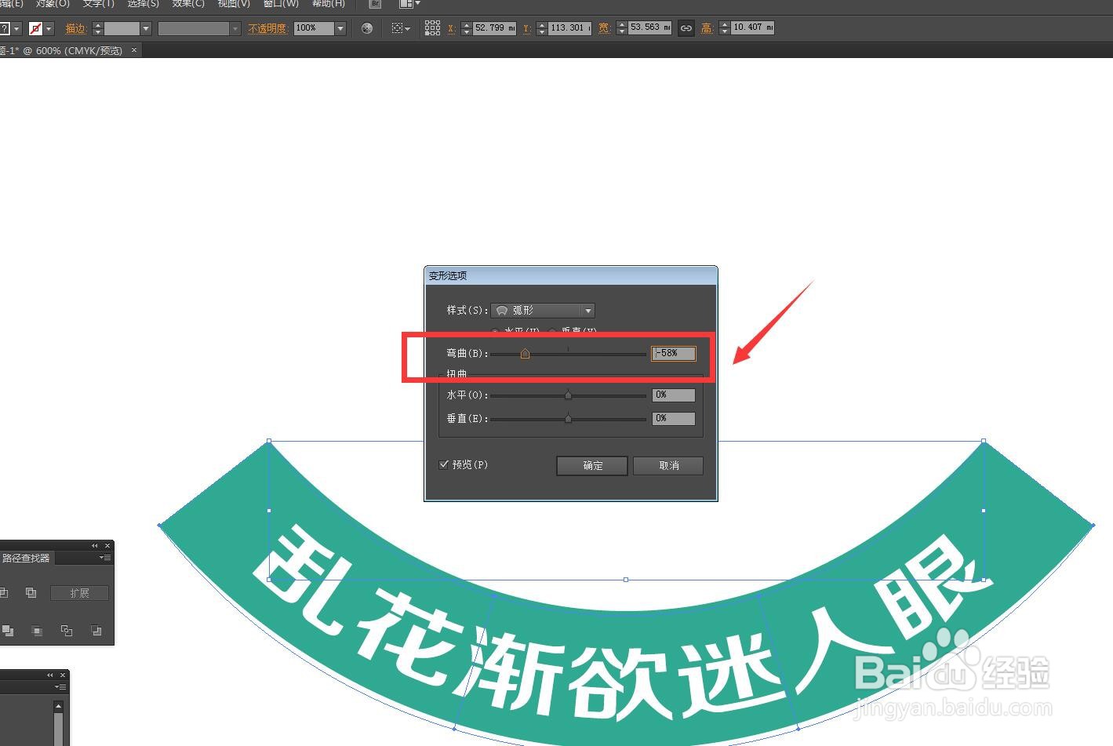Screen dimensions: 1113x746
Task: Open the 视图(V) menu
Action: [234, 4]
